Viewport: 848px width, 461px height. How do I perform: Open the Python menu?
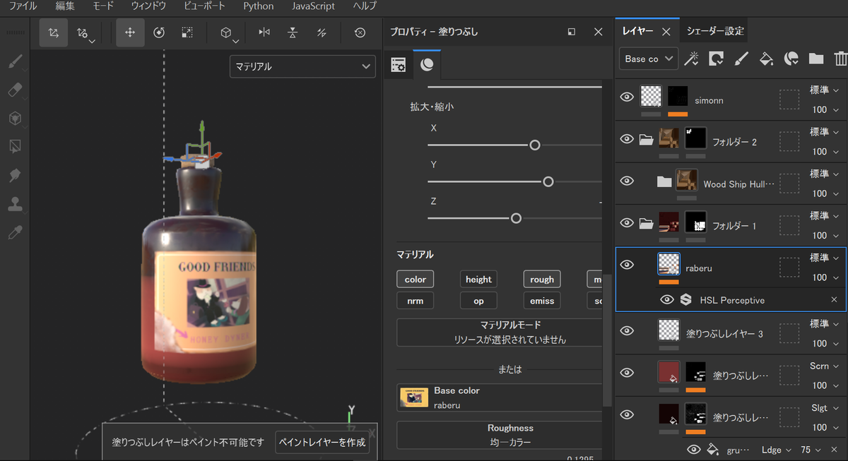point(259,6)
